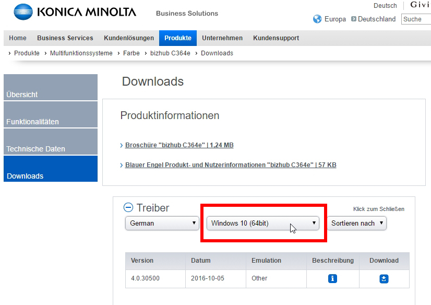Click the Treiber section heading
This screenshot has height=305, width=431.
[x=153, y=208]
